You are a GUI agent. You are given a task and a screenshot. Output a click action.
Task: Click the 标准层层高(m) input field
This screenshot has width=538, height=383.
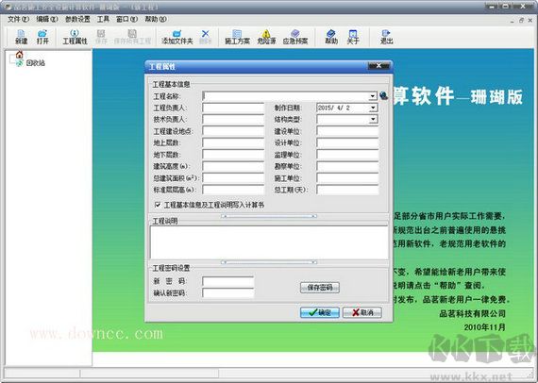[233, 190]
